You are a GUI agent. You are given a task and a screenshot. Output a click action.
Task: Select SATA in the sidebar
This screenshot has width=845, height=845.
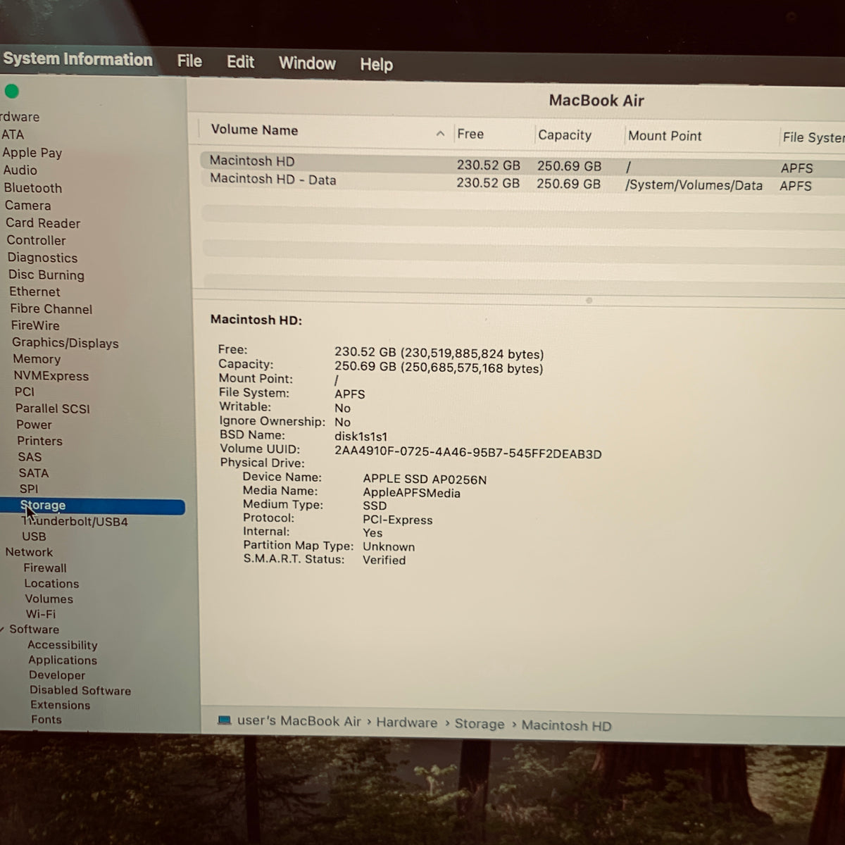coord(33,473)
